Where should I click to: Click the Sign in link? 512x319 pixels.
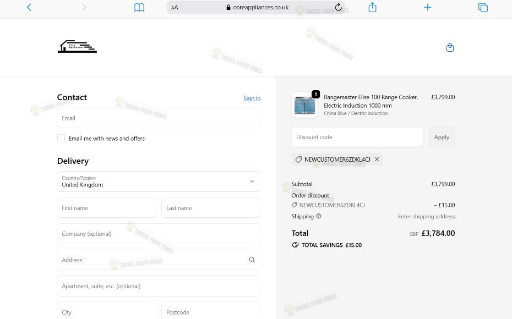click(x=252, y=98)
